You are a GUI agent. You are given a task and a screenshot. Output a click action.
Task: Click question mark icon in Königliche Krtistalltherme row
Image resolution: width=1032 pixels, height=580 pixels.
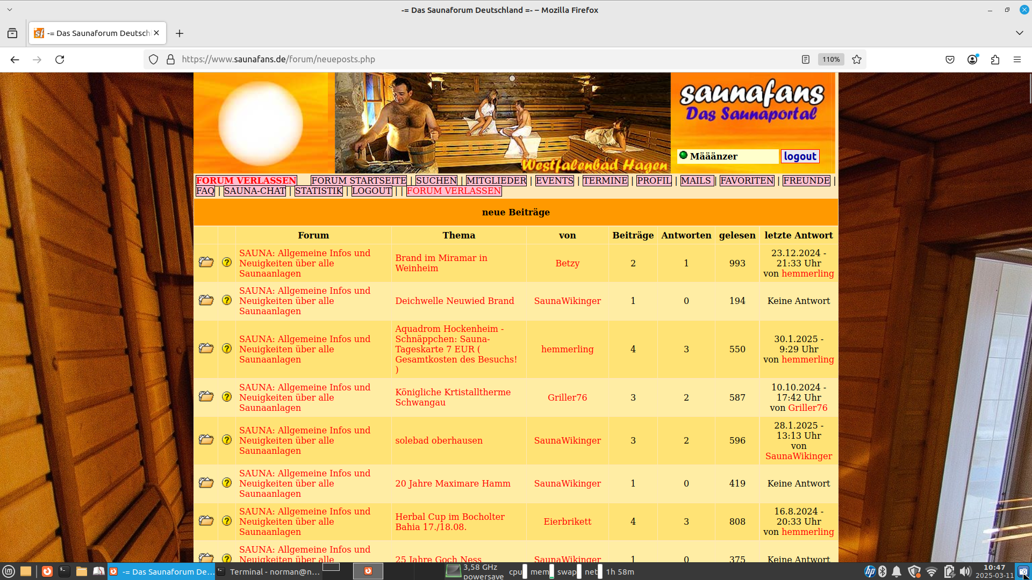click(227, 397)
